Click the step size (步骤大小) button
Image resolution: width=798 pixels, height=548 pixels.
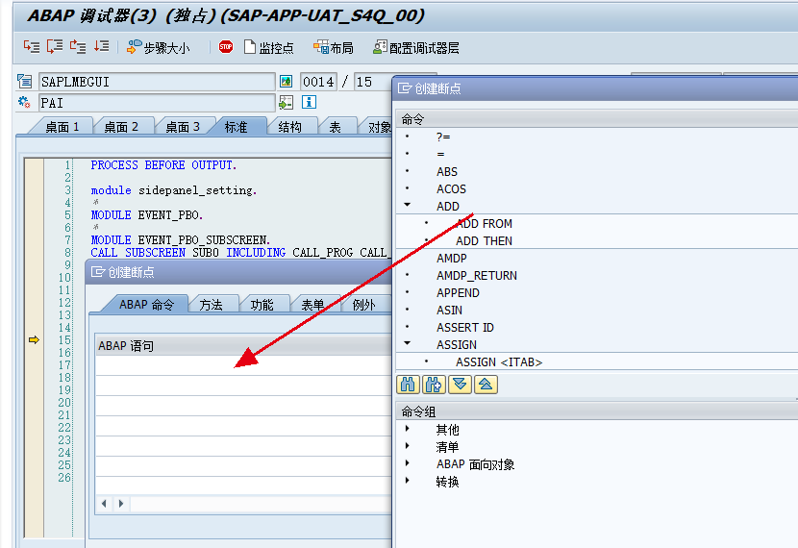(159, 47)
